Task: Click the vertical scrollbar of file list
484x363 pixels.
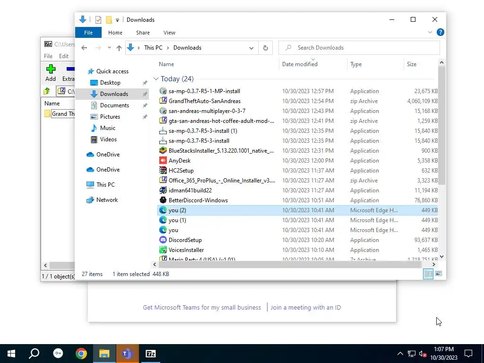Action: coord(441,125)
